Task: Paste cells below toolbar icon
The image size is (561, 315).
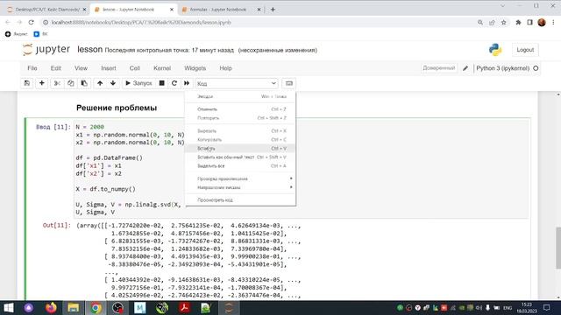Action: click(x=84, y=83)
